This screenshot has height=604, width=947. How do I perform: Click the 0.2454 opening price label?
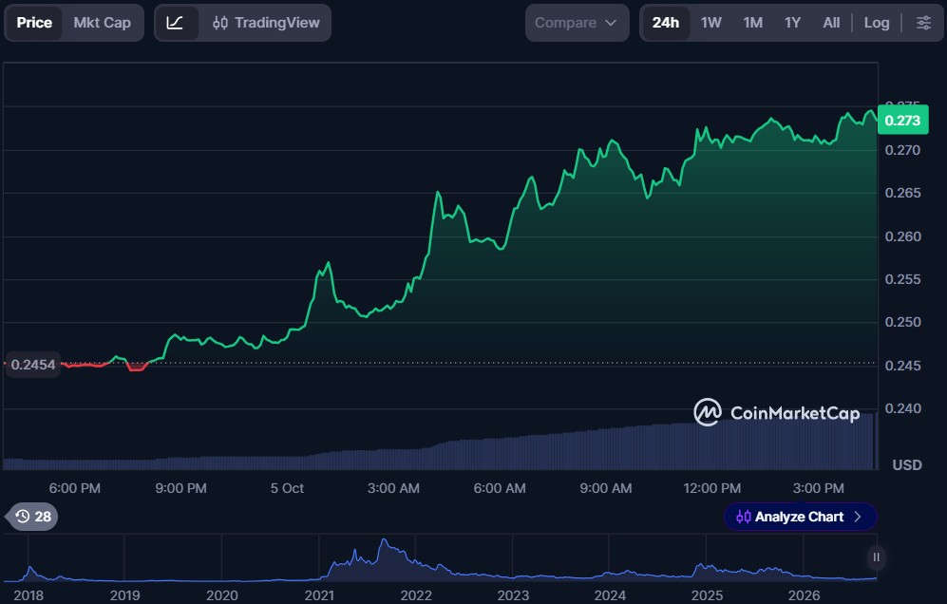33,365
